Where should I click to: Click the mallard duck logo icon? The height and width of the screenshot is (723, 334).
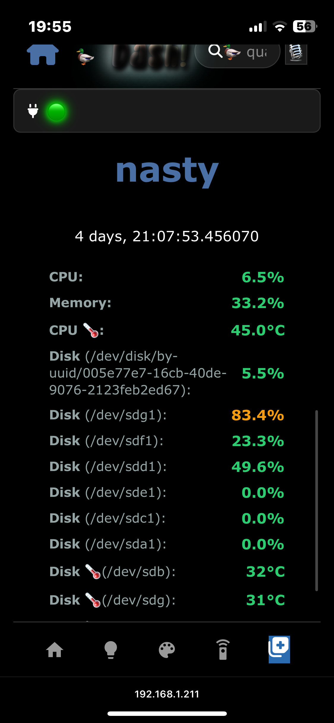(85, 57)
